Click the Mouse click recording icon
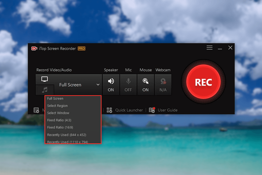 tap(145, 80)
